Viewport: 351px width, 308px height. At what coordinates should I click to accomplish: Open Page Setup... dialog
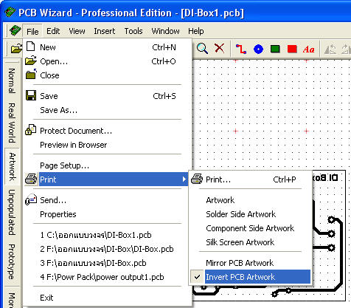(x=108, y=165)
